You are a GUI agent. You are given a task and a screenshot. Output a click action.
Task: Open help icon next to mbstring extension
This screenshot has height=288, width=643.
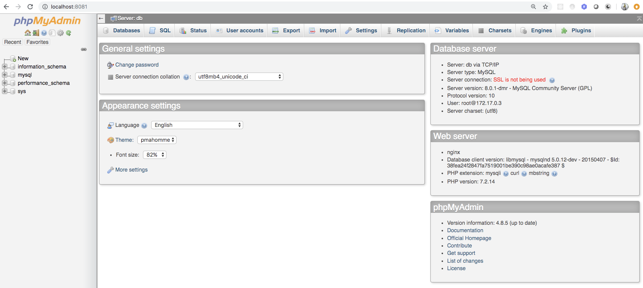coord(554,173)
